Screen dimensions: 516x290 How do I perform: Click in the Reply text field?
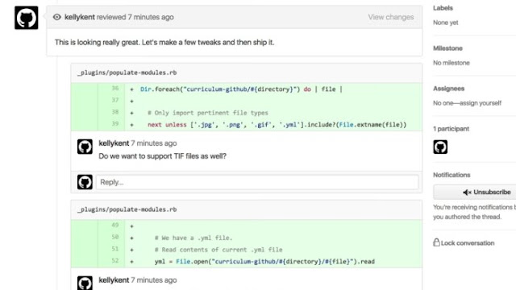click(x=257, y=182)
